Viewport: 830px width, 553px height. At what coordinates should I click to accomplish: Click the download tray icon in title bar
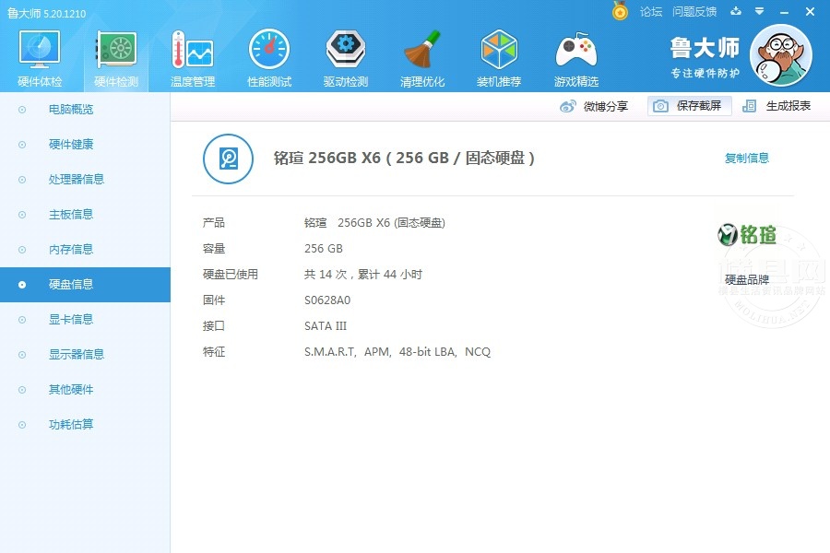pos(736,11)
